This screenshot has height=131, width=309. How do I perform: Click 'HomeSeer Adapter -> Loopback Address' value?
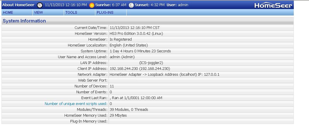(164, 75)
